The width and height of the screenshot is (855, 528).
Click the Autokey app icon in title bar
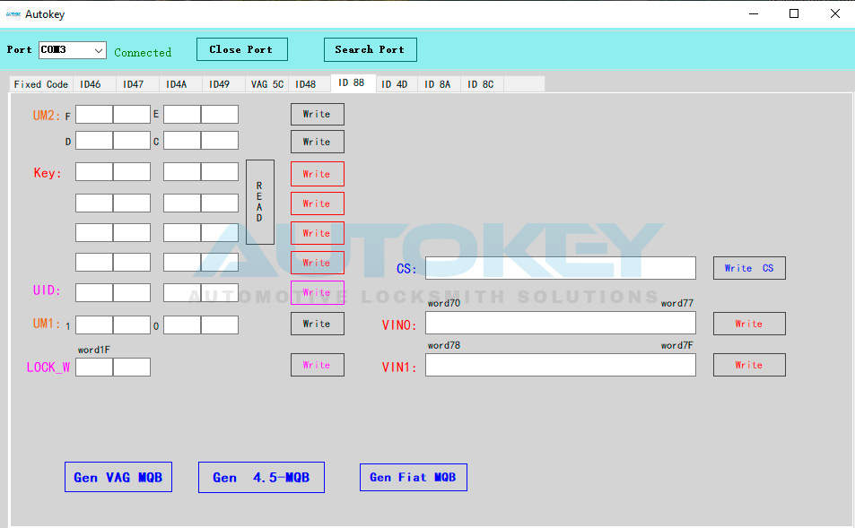click(x=13, y=14)
